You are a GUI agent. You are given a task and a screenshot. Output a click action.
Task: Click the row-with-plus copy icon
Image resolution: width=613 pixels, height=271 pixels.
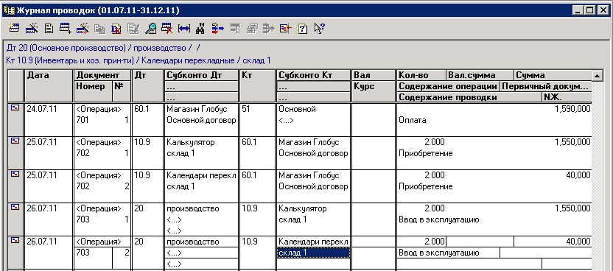pos(65,28)
